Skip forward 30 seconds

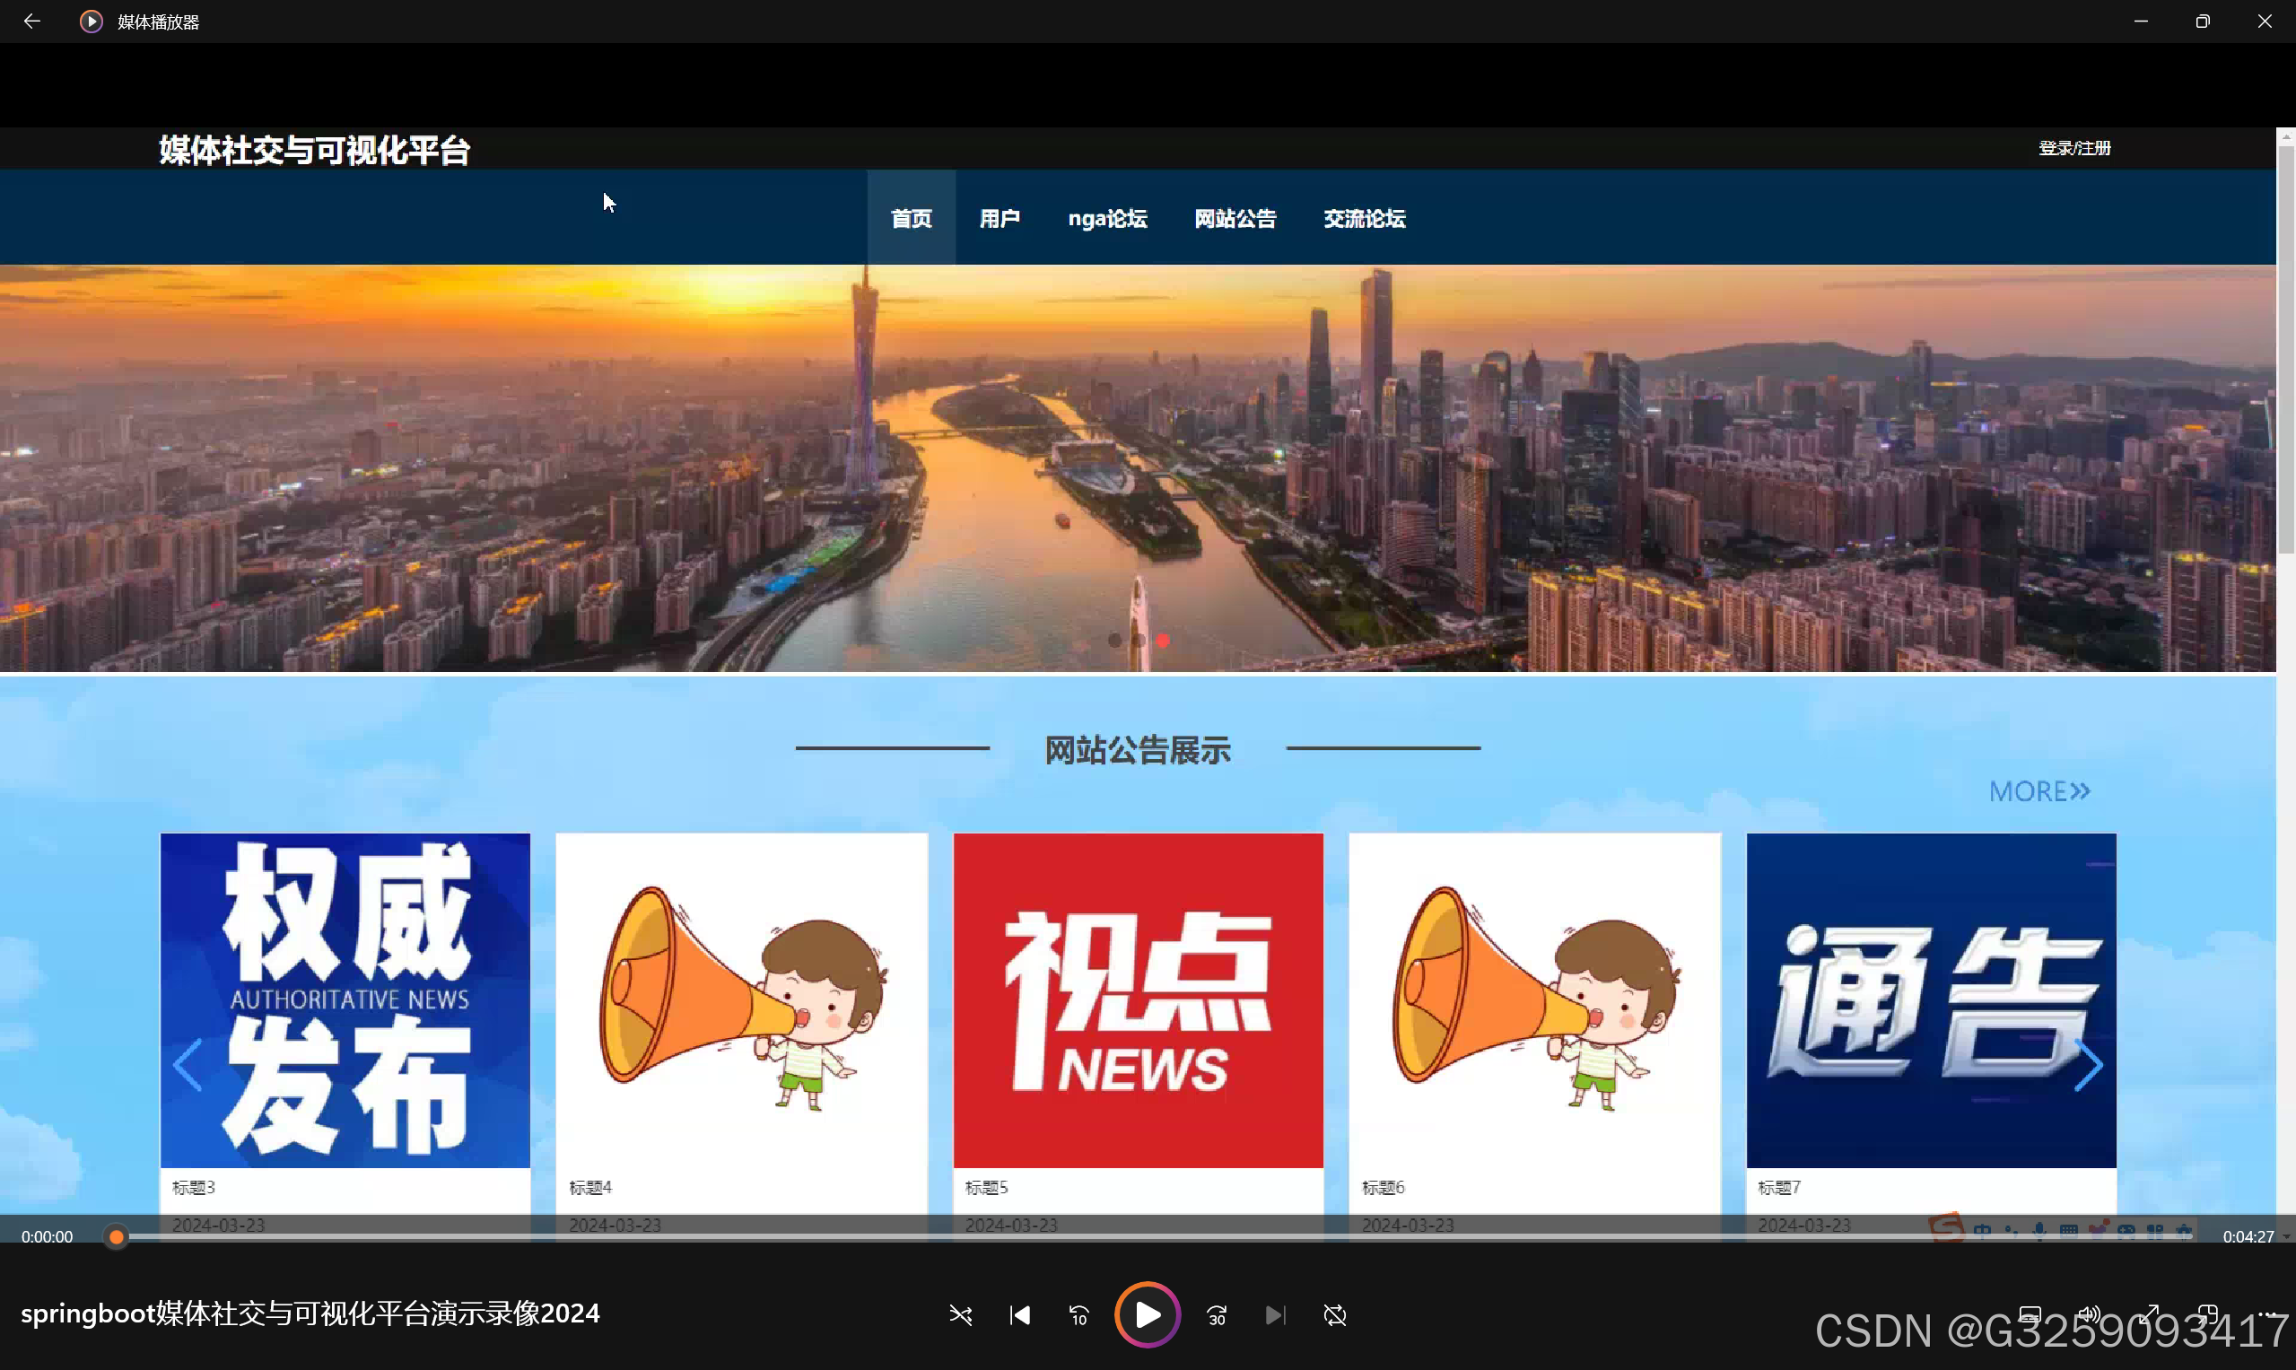click(x=1217, y=1314)
